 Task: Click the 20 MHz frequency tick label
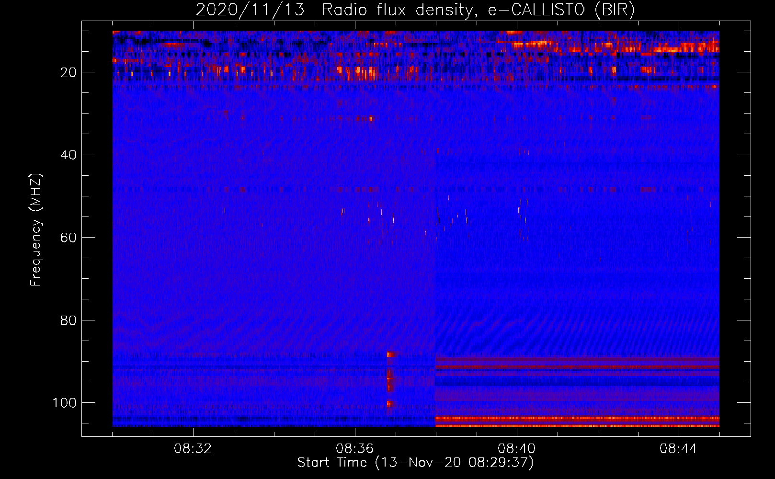tap(68, 72)
